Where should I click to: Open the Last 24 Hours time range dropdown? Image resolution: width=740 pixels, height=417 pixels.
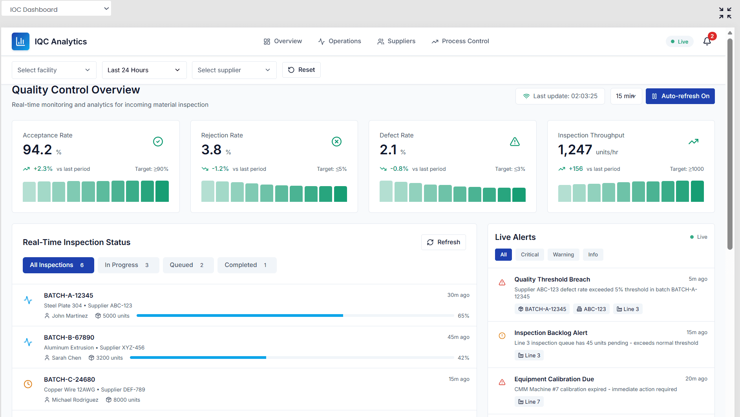pyautogui.click(x=144, y=70)
